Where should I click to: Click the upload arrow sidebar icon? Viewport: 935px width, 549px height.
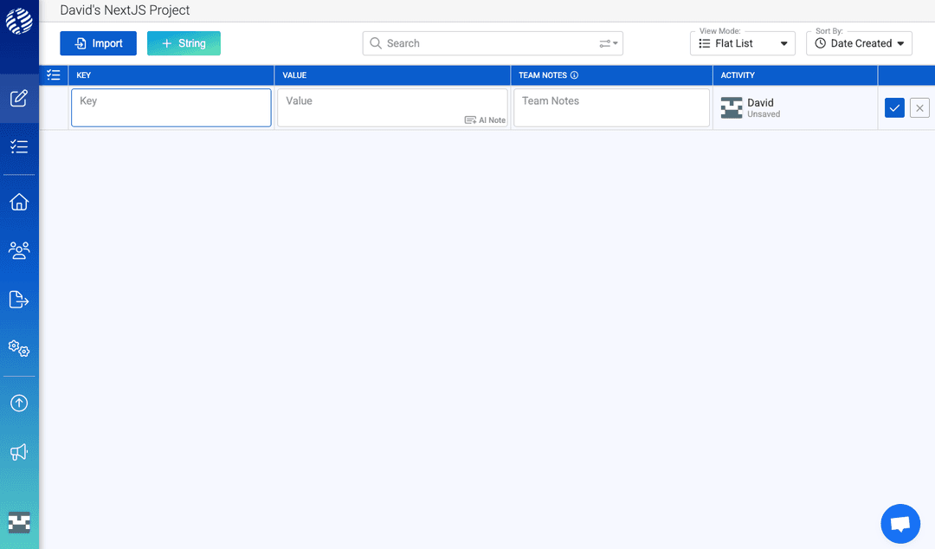pyautogui.click(x=19, y=404)
